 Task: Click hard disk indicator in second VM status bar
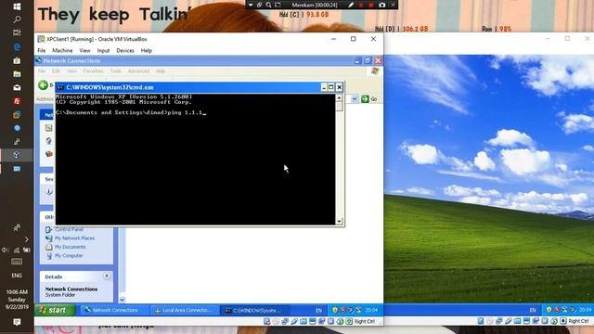[x=481, y=321]
